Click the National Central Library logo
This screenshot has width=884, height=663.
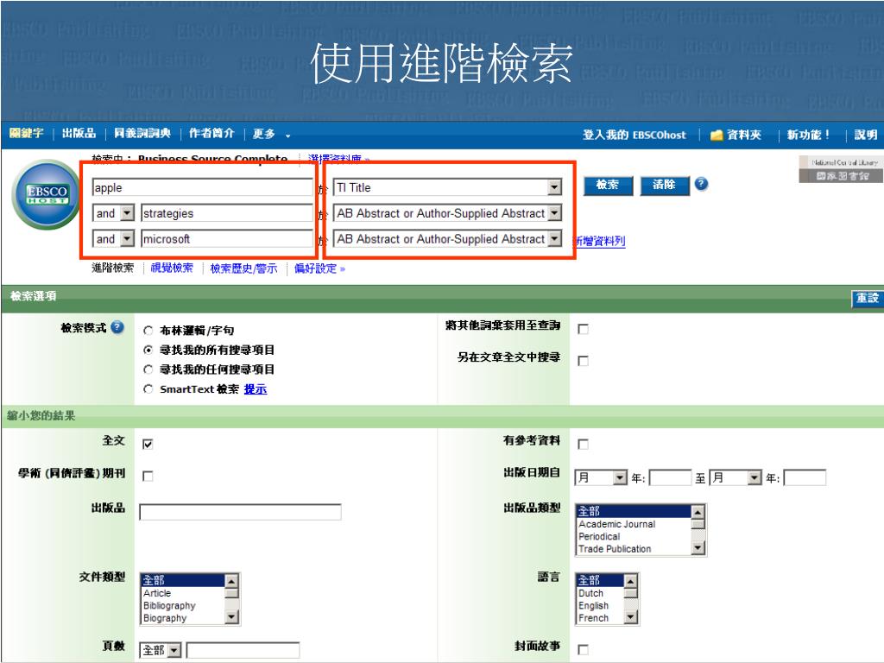click(839, 169)
